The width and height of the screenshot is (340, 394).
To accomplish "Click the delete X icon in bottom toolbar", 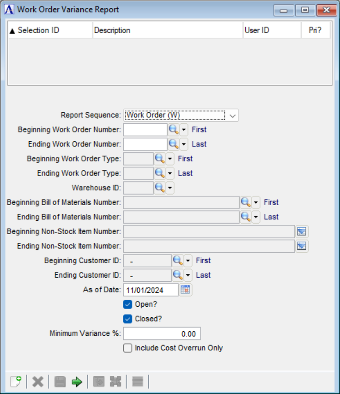I will point(38,382).
